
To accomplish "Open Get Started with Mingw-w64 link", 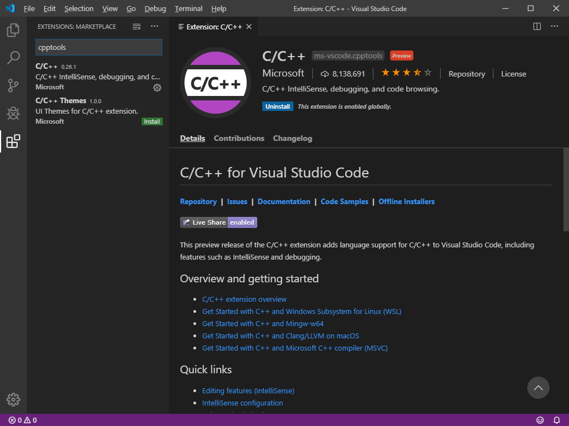I will point(263,324).
